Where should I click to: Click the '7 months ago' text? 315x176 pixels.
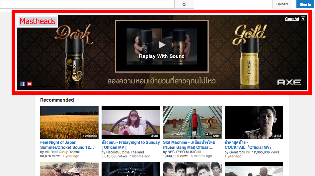point(140,156)
